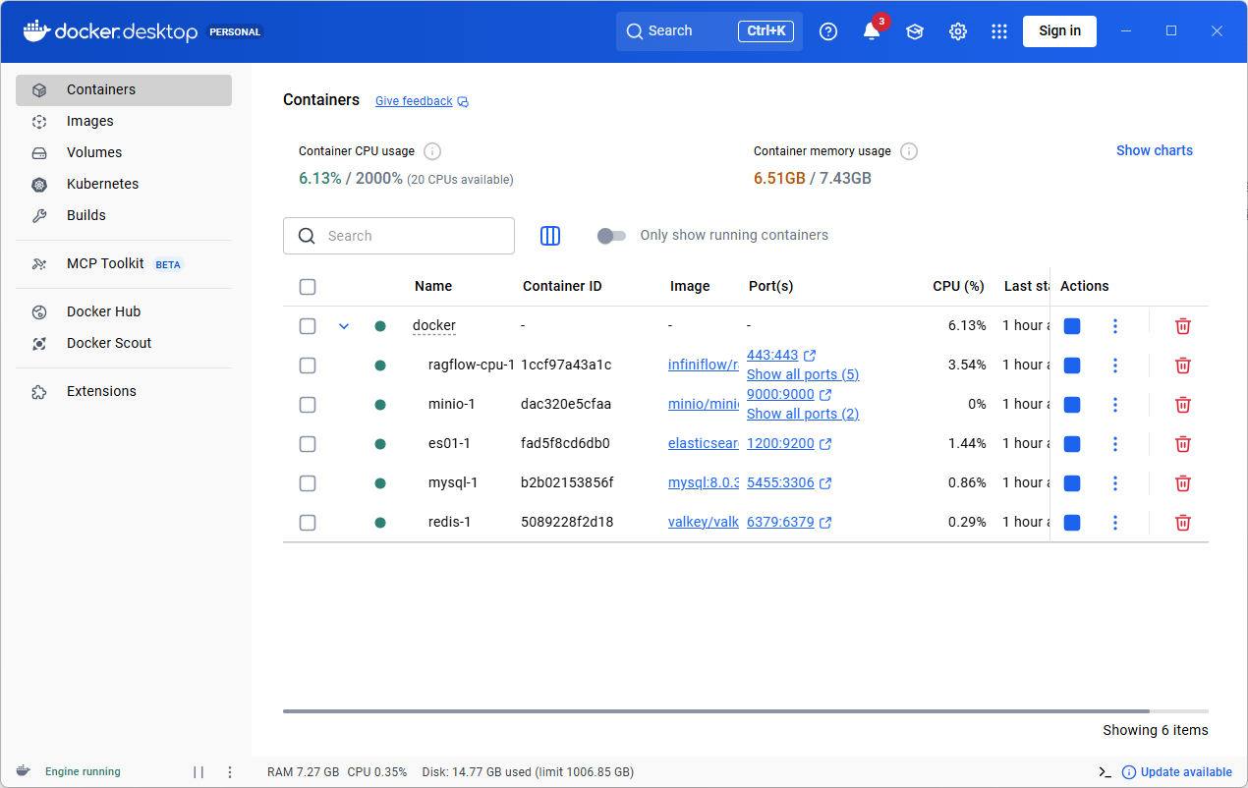Click the Show charts link
Viewport: 1248px width, 788px height.
click(1154, 150)
